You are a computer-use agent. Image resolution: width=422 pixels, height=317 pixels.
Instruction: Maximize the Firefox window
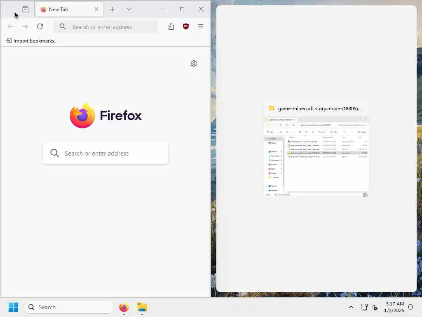[182, 9]
